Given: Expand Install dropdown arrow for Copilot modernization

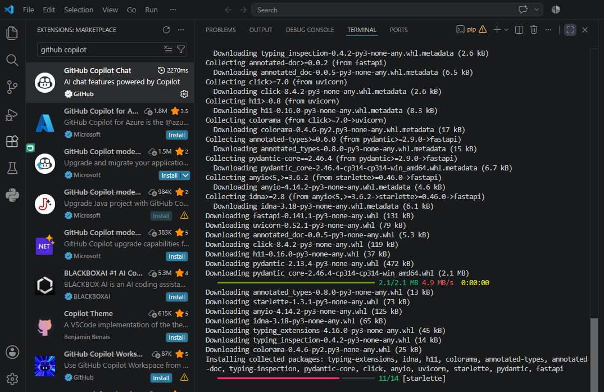Looking at the screenshot, I should click(185, 175).
